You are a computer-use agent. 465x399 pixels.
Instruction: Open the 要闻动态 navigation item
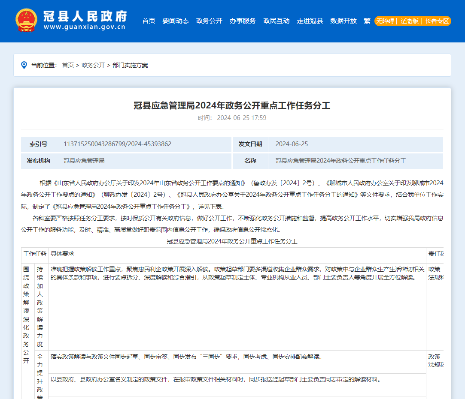point(176,21)
